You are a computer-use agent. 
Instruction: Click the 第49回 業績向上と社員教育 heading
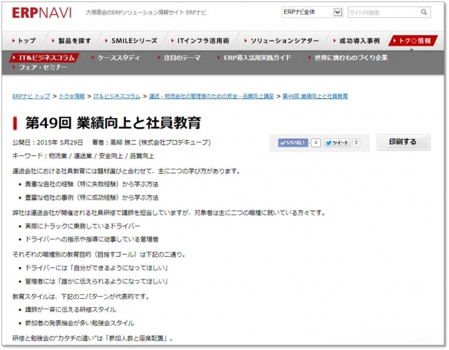point(113,123)
